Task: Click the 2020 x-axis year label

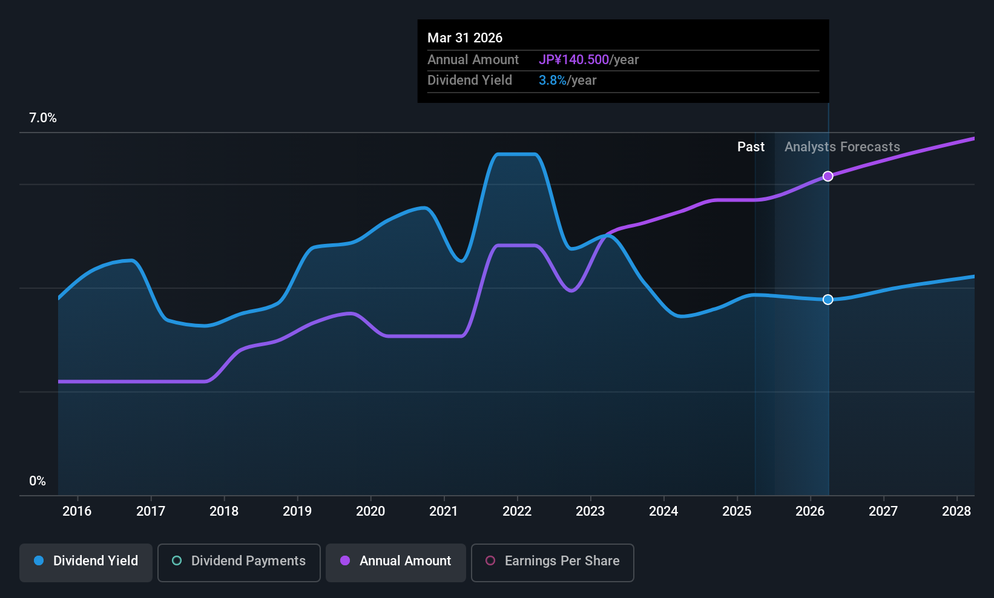Action: pos(370,511)
